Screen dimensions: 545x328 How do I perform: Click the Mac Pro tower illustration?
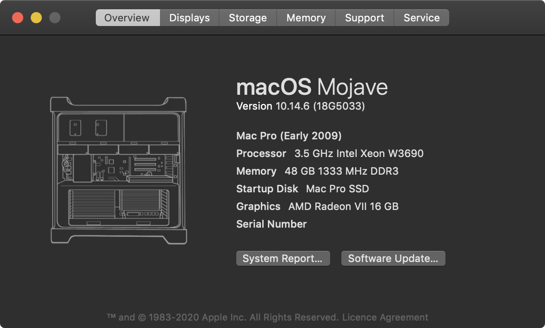tap(119, 170)
